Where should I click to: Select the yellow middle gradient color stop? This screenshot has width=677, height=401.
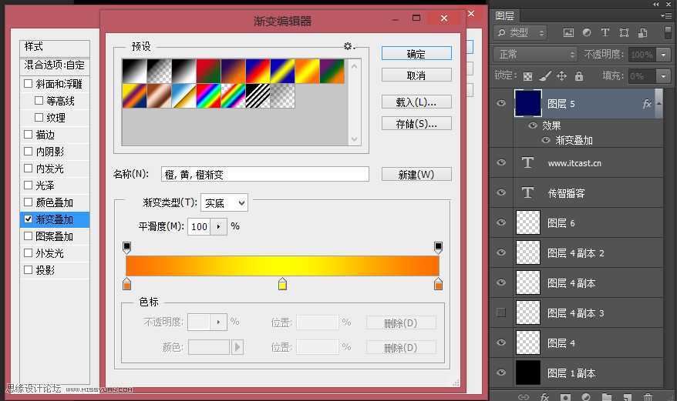click(x=282, y=285)
